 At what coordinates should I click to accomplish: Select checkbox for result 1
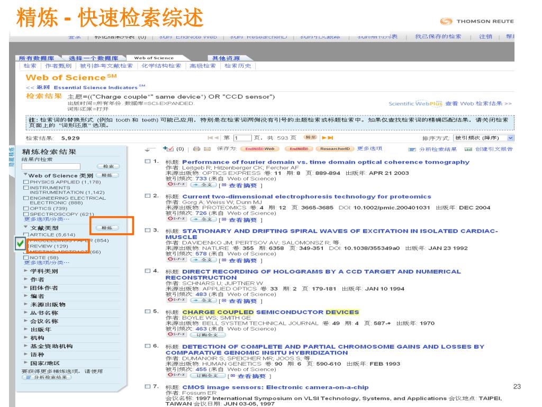click(x=148, y=161)
